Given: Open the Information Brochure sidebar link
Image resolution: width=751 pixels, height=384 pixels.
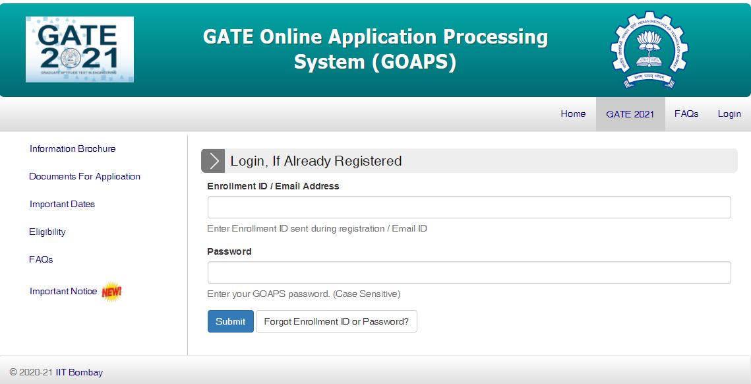Looking at the screenshot, I should [73, 149].
